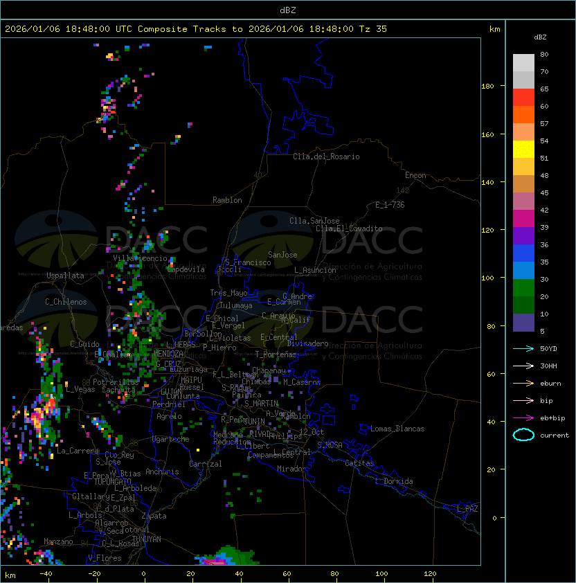Image resolution: width=576 pixels, height=583 pixels.
Task: Click the 'TUNUYAN' map label
Action: pos(147,539)
